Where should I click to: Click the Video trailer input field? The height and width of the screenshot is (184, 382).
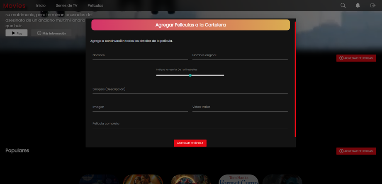click(240, 107)
